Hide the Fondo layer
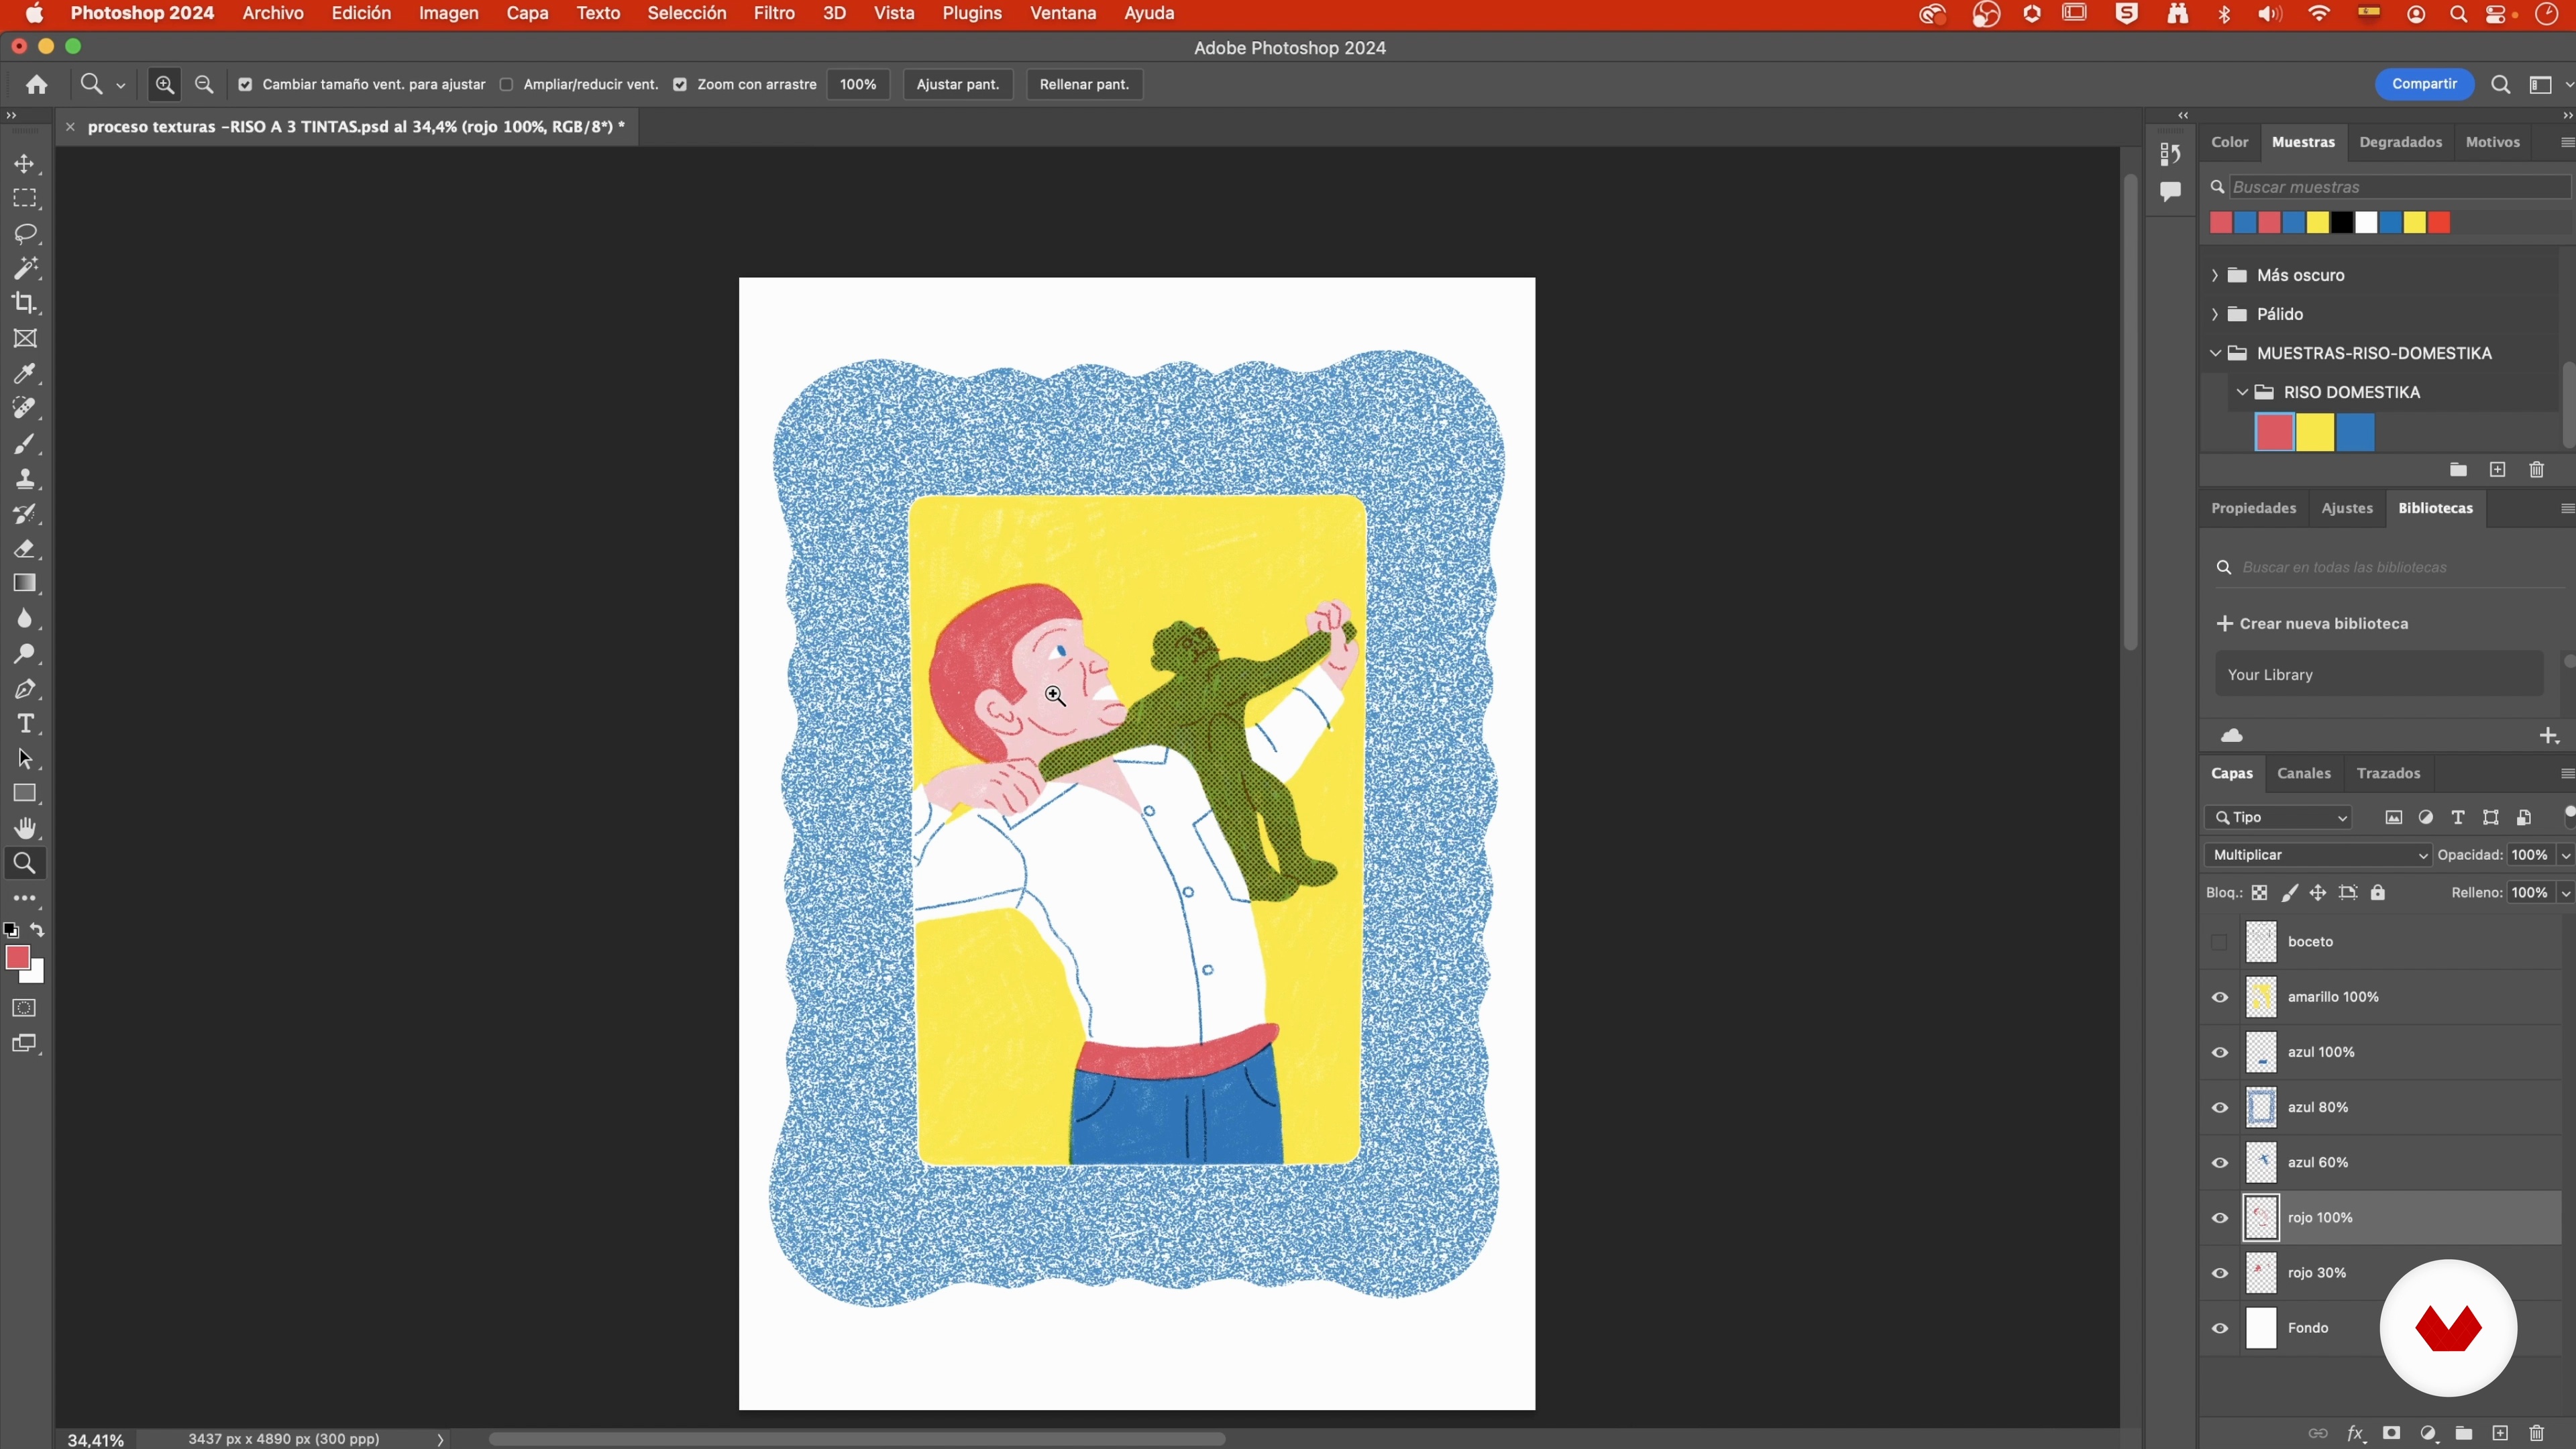The height and width of the screenshot is (1449, 2576). [2220, 1328]
